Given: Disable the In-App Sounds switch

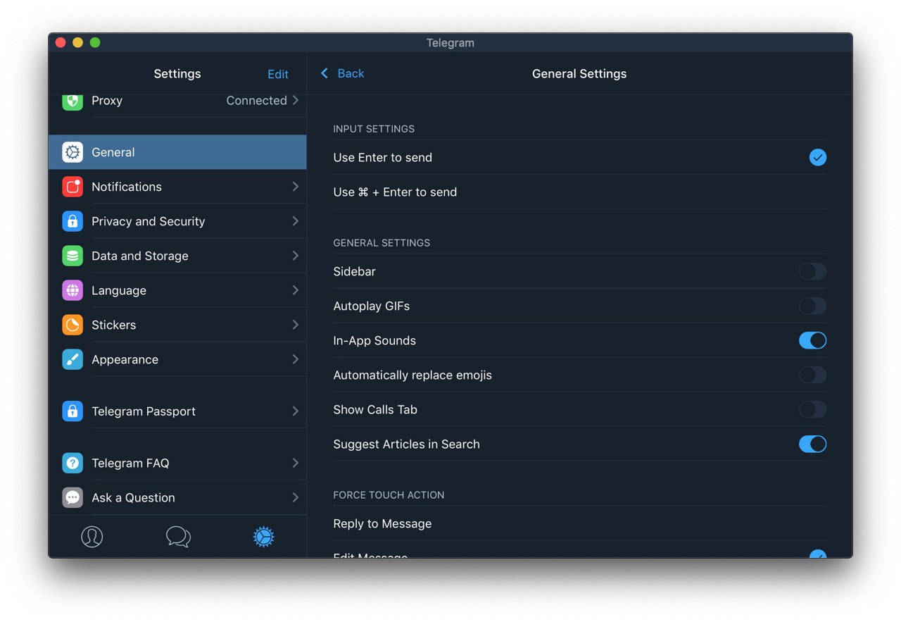Looking at the screenshot, I should pos(812,340).
